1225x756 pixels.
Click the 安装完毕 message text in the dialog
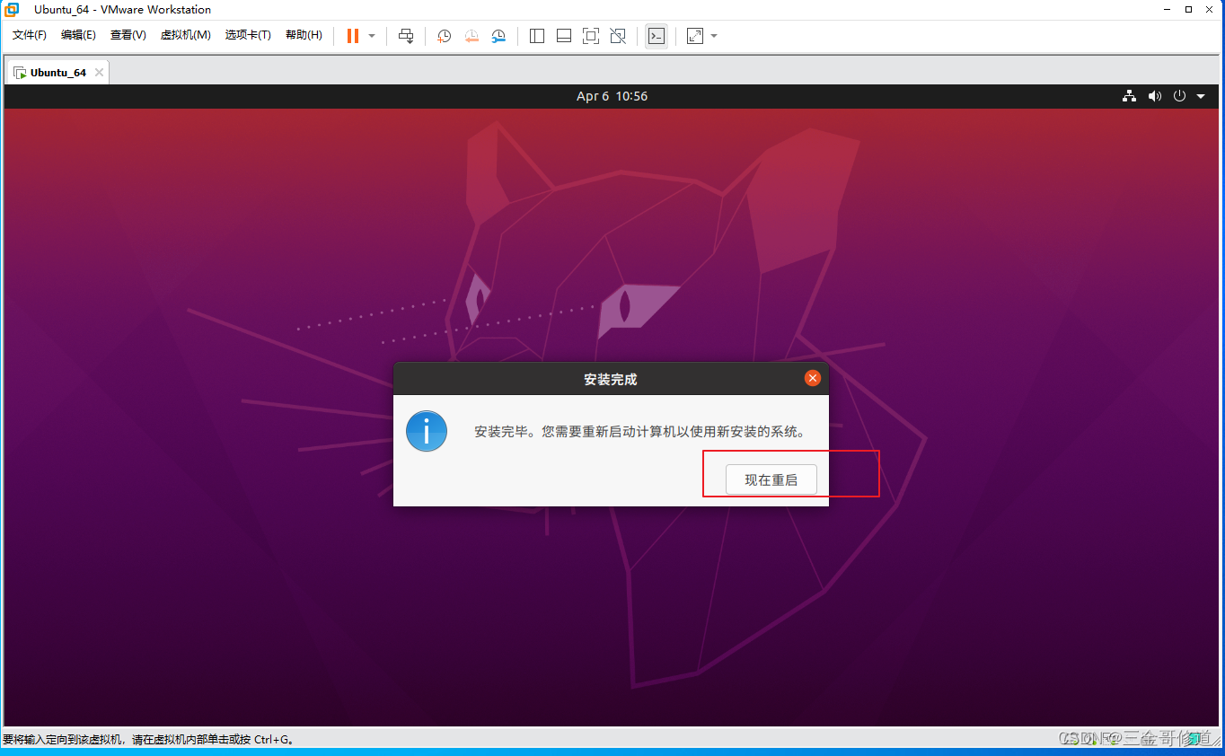click(639, 432)
